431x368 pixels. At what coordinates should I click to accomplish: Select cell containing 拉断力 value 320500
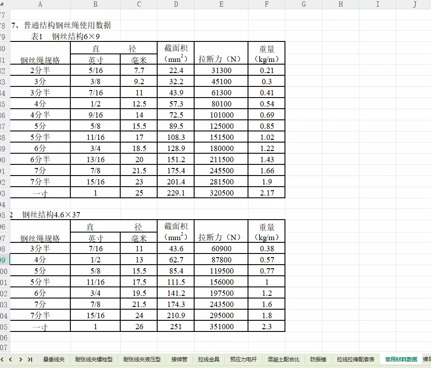click(x=221, y=193)
